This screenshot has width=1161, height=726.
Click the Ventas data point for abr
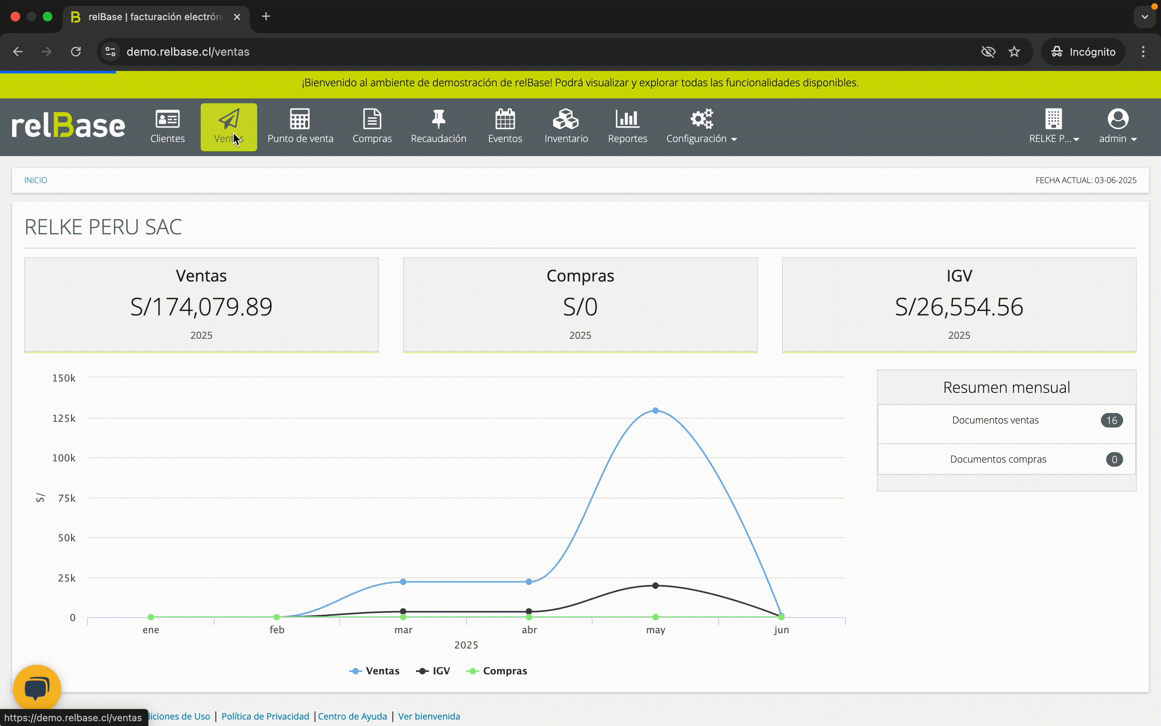[x=528, y=582]
